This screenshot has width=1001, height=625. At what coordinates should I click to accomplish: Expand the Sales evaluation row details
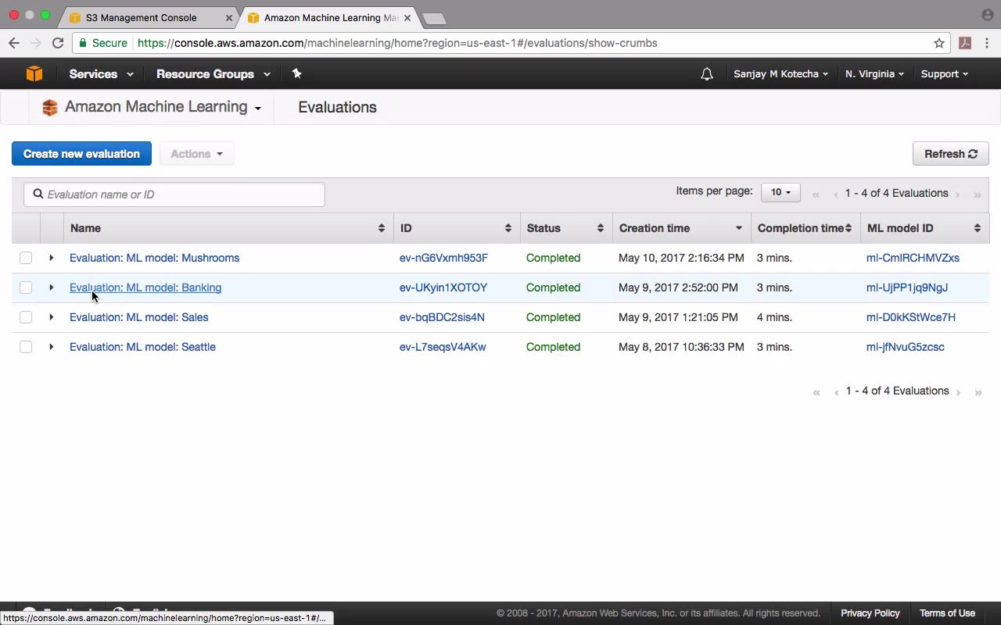coord(52,317)
